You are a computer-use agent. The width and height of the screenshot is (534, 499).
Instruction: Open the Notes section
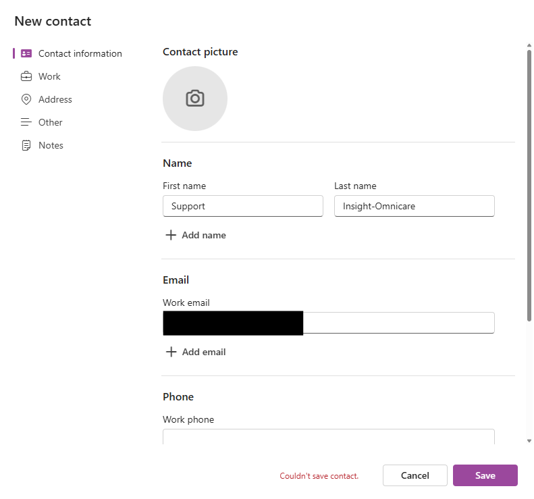point(51,145)
